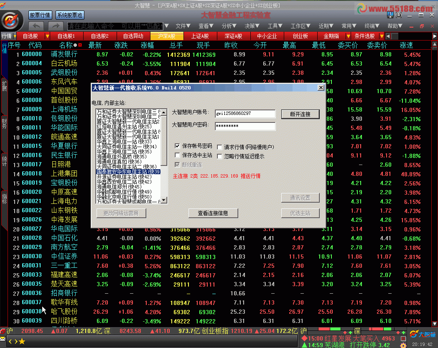Toggle 请求行情(网络慢用户) checkbox
Screen dimensions: 438x348
219,147
